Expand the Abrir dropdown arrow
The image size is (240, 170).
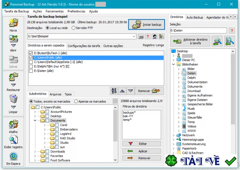[13, 46]
